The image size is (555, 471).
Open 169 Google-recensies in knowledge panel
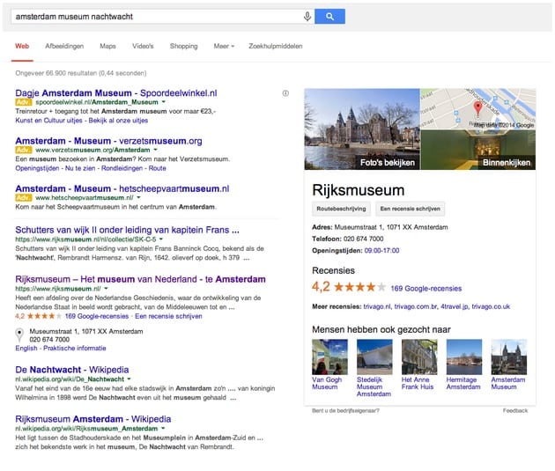click(x=426, y=289)
